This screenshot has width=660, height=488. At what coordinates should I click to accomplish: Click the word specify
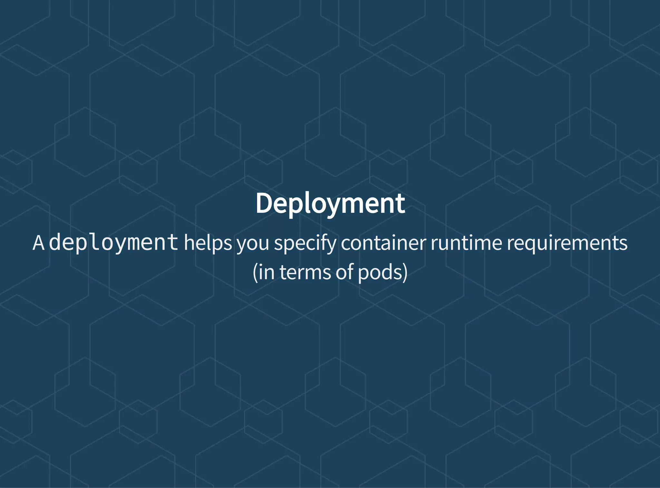pyautogui.click(x=305, y=244)
